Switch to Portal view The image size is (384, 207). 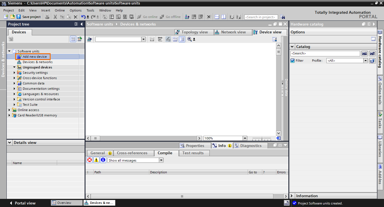(22, 203)
